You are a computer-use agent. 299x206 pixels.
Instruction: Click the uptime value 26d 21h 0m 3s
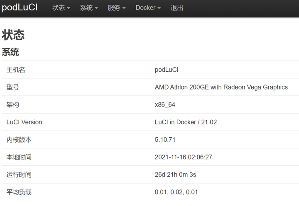coord(175,174)
